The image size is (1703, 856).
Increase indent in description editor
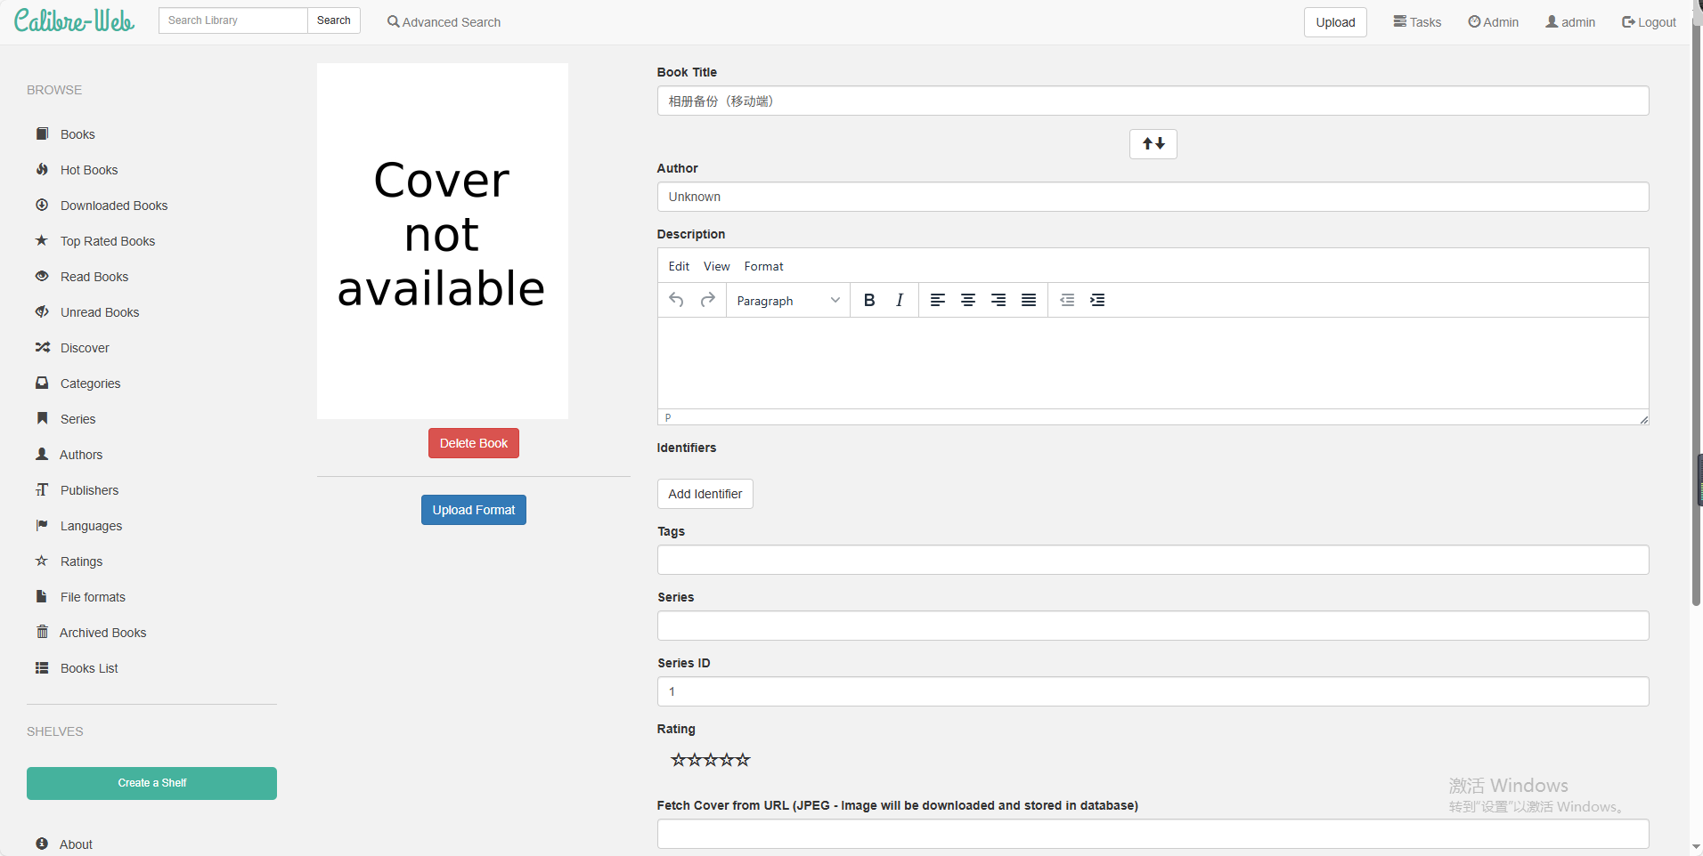coord(1097,300)
